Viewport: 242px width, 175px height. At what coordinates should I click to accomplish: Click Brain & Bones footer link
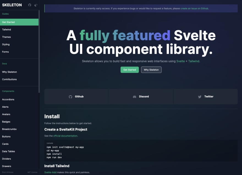point(8,172)
